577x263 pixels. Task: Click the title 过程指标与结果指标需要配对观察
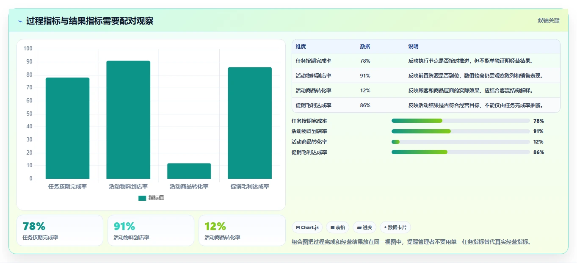point(90,21)
